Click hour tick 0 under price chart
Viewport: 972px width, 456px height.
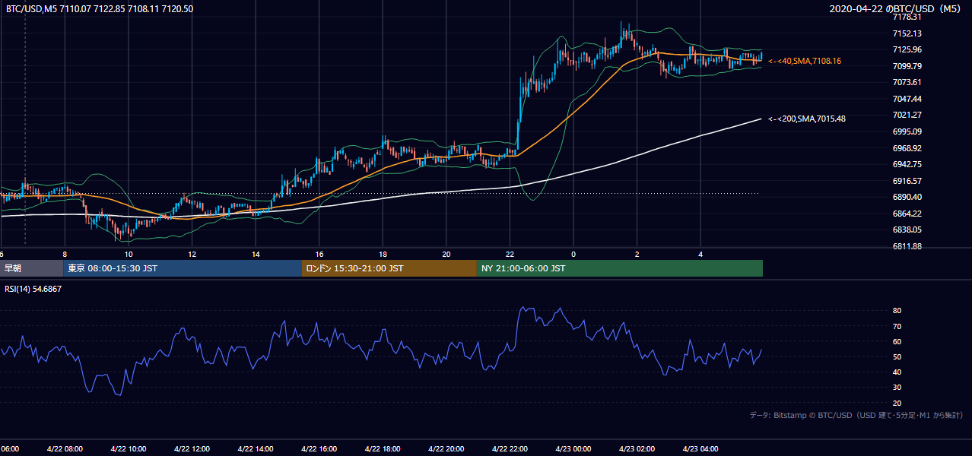tap(573, 254)
